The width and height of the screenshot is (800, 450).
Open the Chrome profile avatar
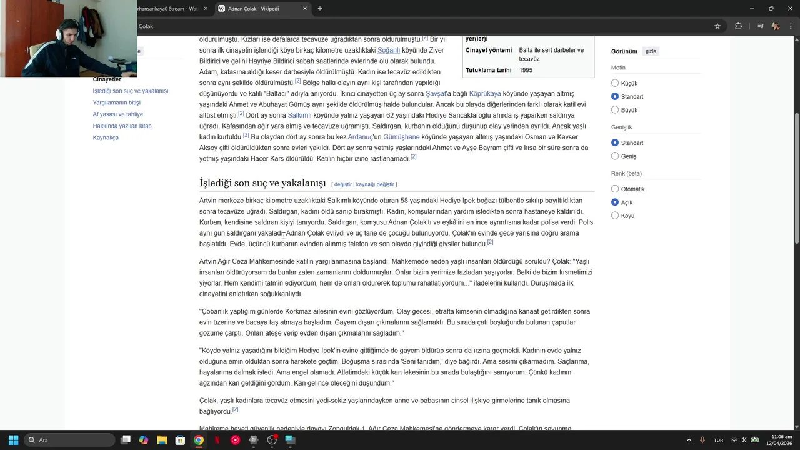(776, 26)
